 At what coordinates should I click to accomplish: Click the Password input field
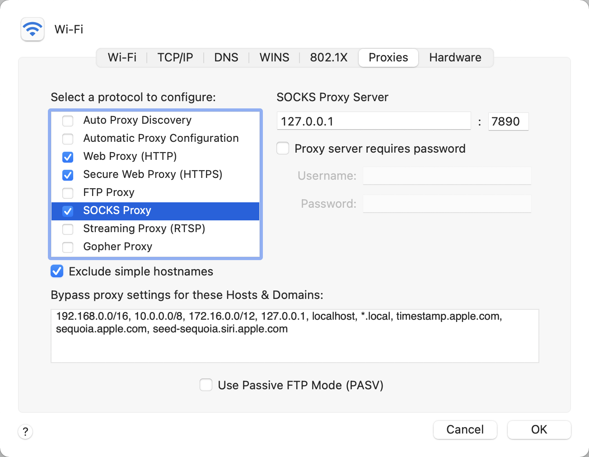pos(447,204)
